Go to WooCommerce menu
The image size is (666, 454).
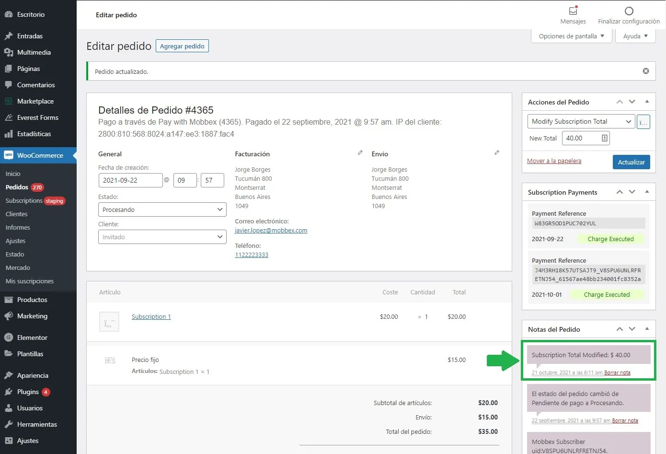(x=38, y=155)
